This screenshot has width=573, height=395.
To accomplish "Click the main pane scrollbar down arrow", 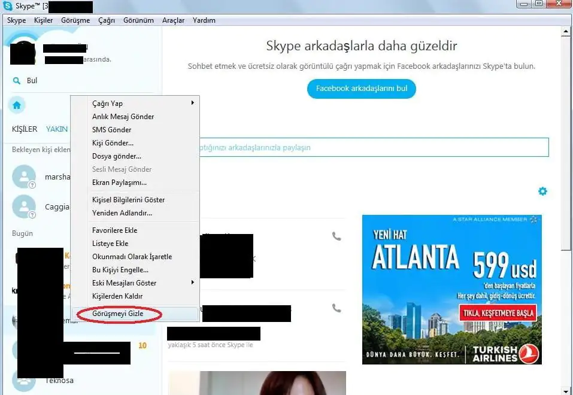I will click(566, 391).
